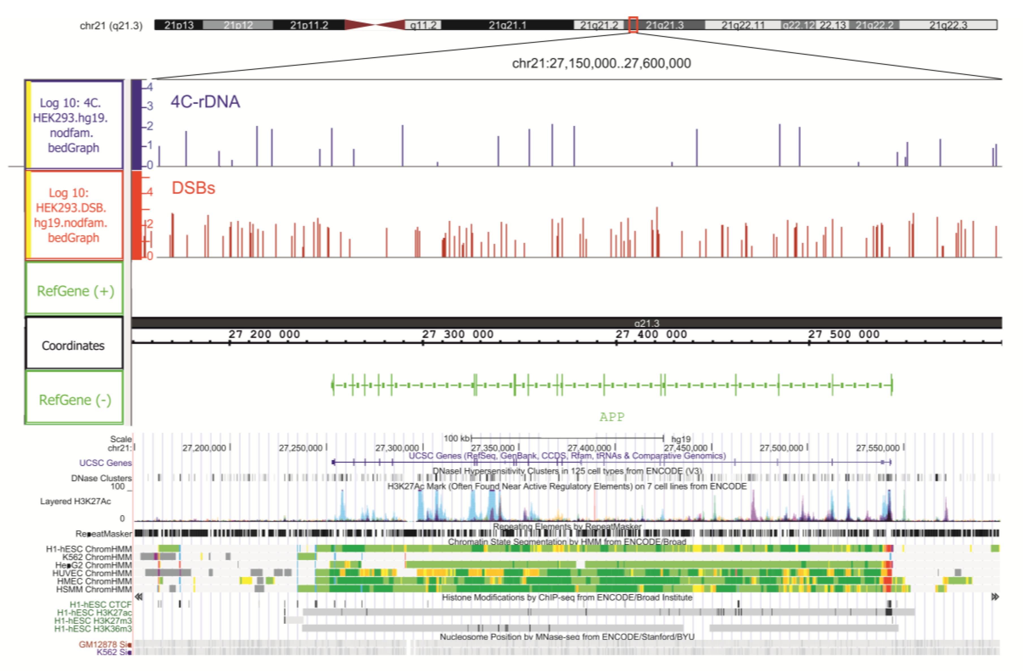
Task: Click the RepeatMasker track label
Action: (x=103, y=534)
